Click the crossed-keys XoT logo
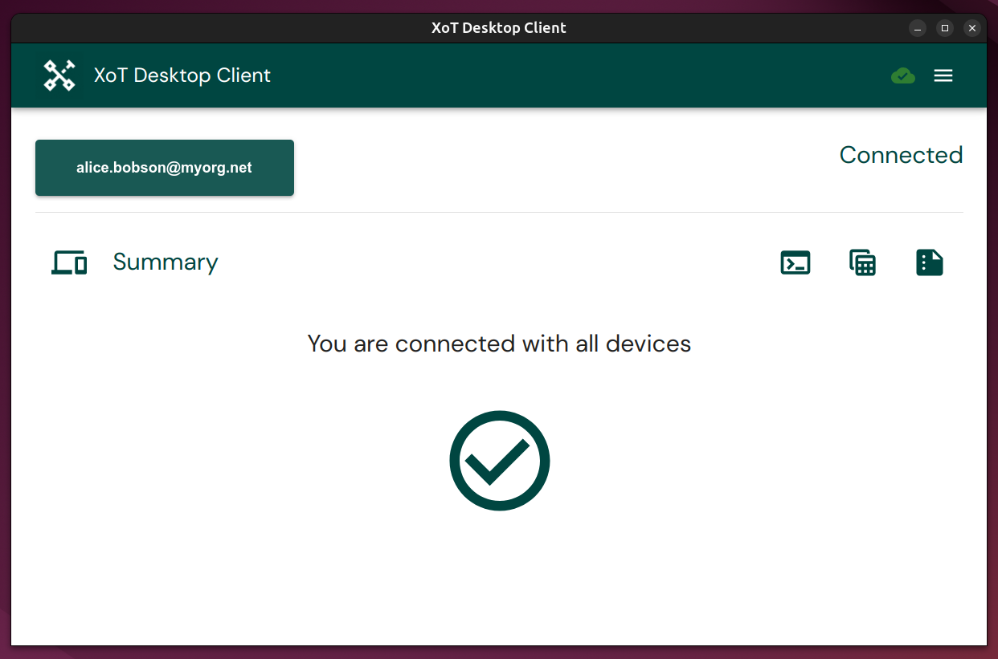The image size is (998, 659). (59, 75)
